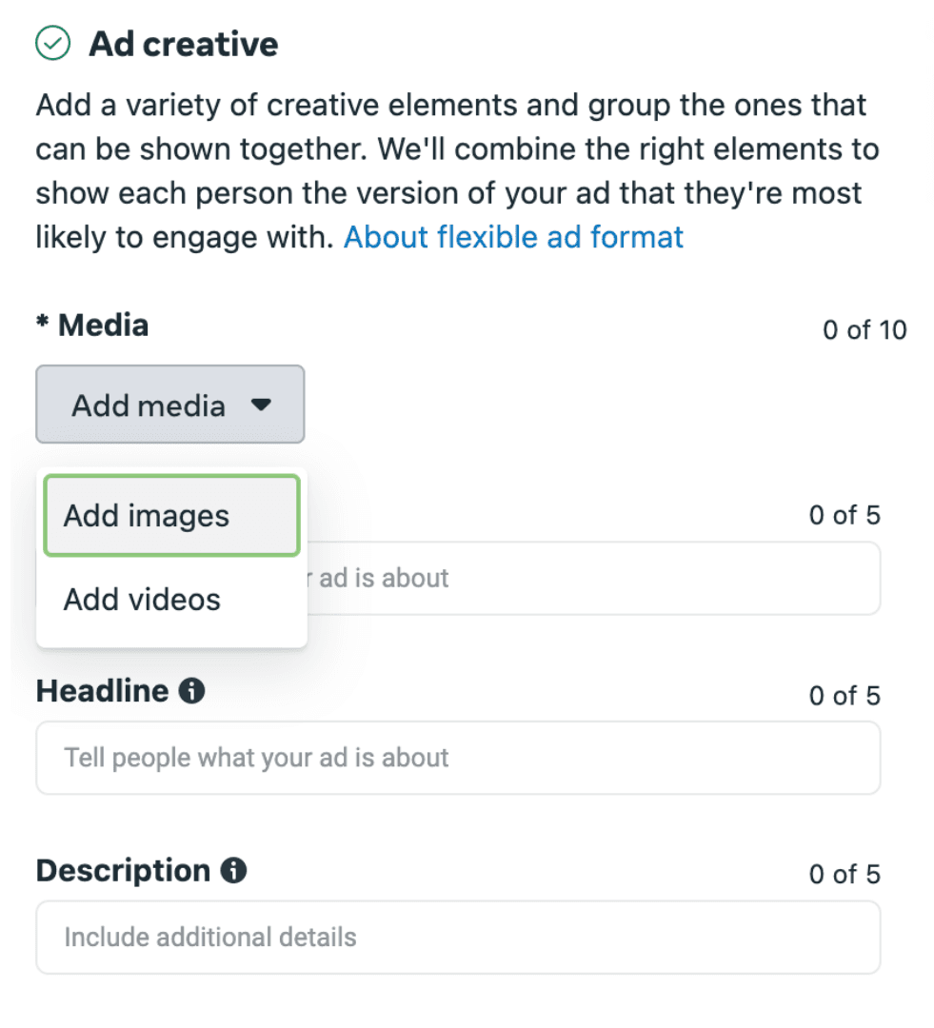
Task: Click the partially hidden primary text field
Action: click(590, 578)
